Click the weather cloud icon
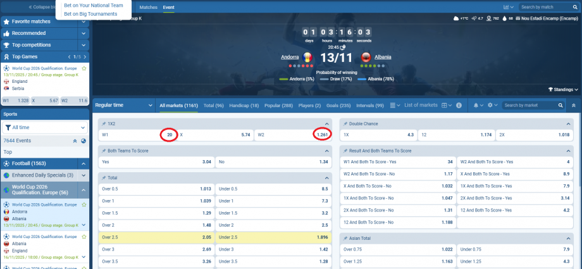 point(456,18)
